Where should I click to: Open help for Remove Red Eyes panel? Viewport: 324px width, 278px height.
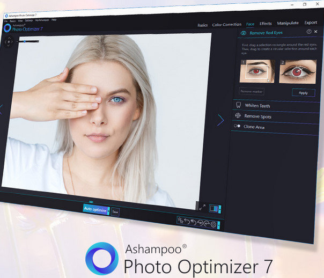(309, 32)
